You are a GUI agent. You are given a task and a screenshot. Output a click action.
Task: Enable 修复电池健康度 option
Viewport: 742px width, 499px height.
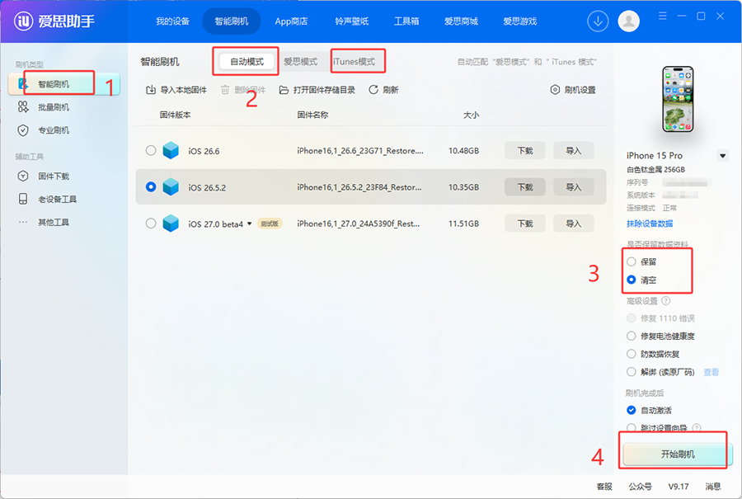click(632, 337)
